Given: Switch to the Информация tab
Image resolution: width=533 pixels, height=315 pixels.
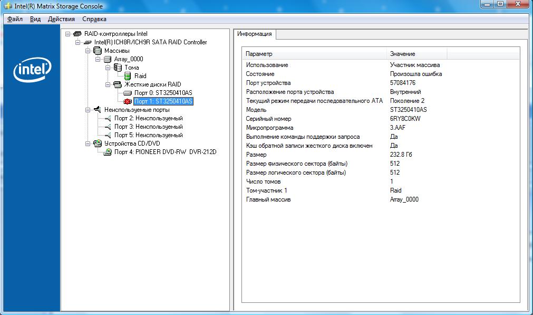Looking at the screenshot, I should tap(255, 34).
